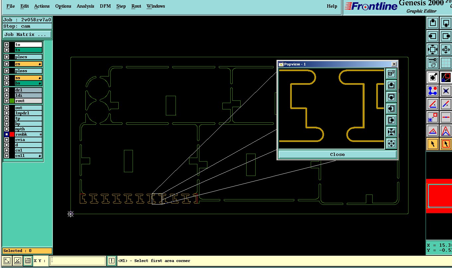Toggle checkbox for layer plncs
452x268 pixels.
[7, 57]
